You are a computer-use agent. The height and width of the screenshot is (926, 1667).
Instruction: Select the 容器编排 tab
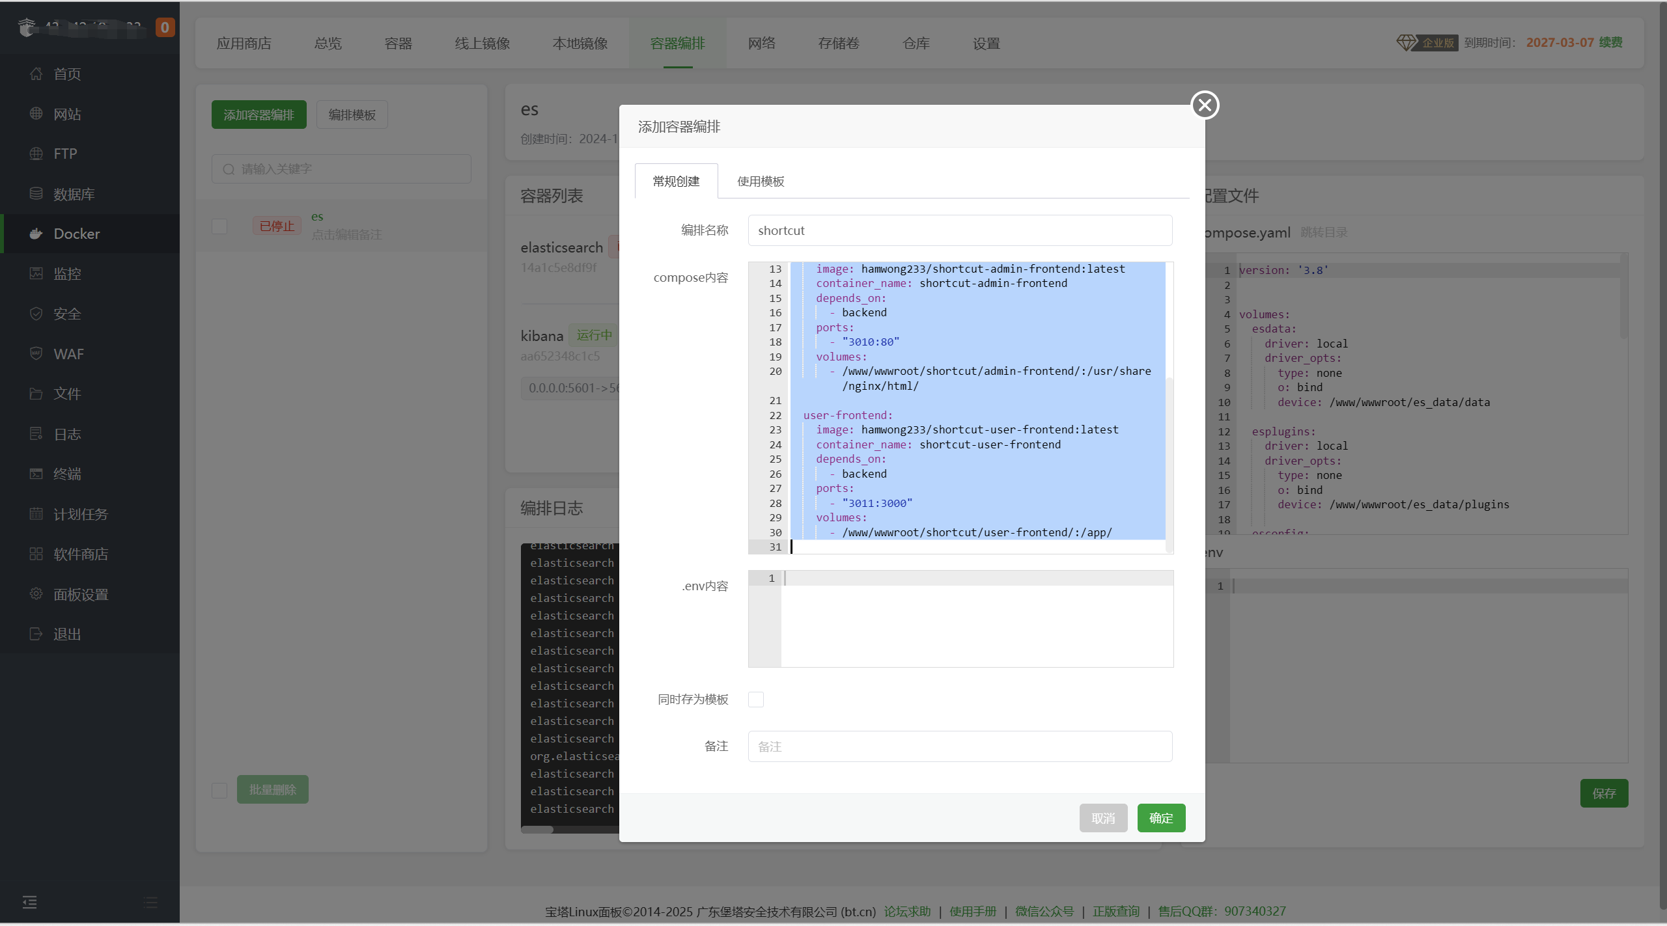[x=678, y=44]
